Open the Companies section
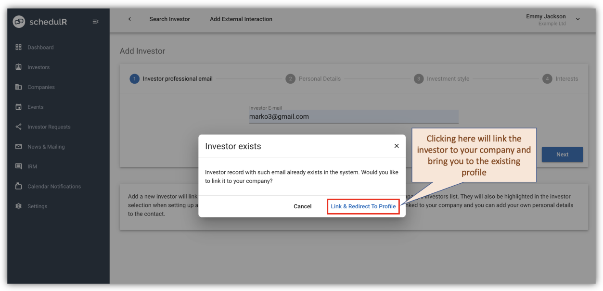The image size is (603, 291). tap(41, 87)
